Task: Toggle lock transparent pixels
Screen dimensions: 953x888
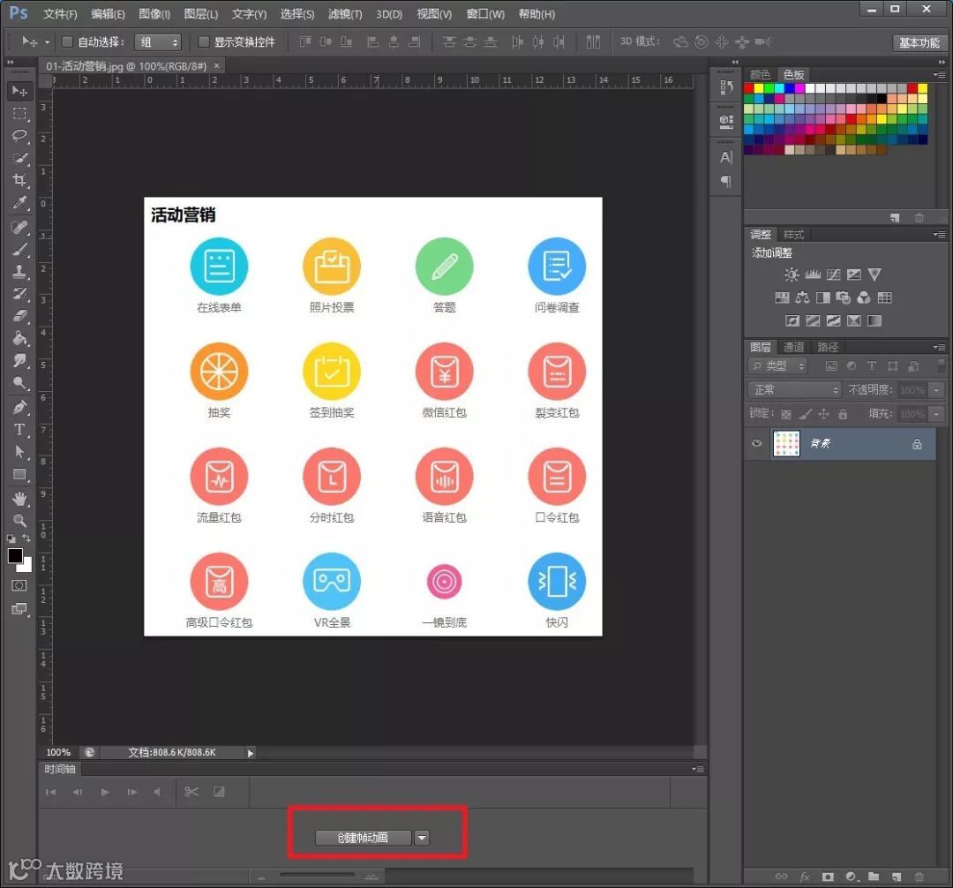Action: (x=786, y=415)
